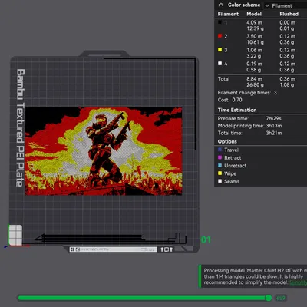Click the filament 2 model weight 10.61 g

[256, 42]
